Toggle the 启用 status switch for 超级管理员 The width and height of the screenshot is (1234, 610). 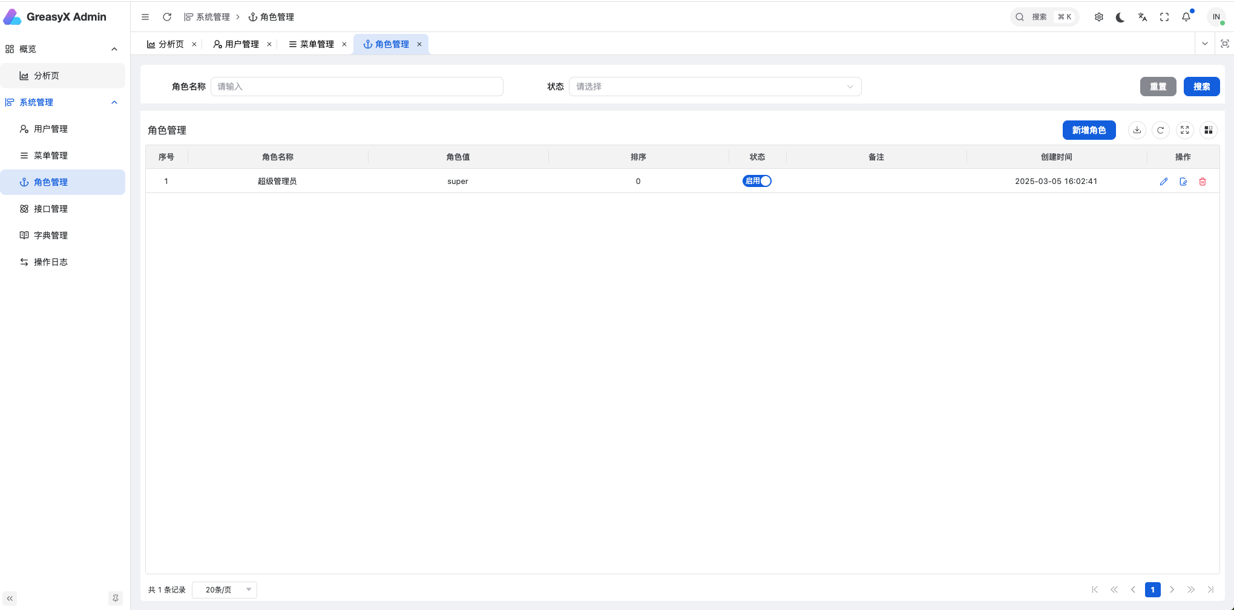756,181
